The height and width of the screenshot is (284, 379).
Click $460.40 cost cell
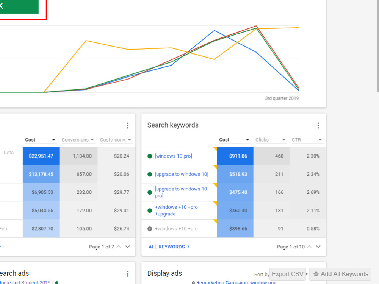235,210
